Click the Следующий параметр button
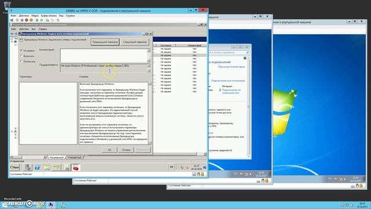The image size is (371, 209). [135, 42]
